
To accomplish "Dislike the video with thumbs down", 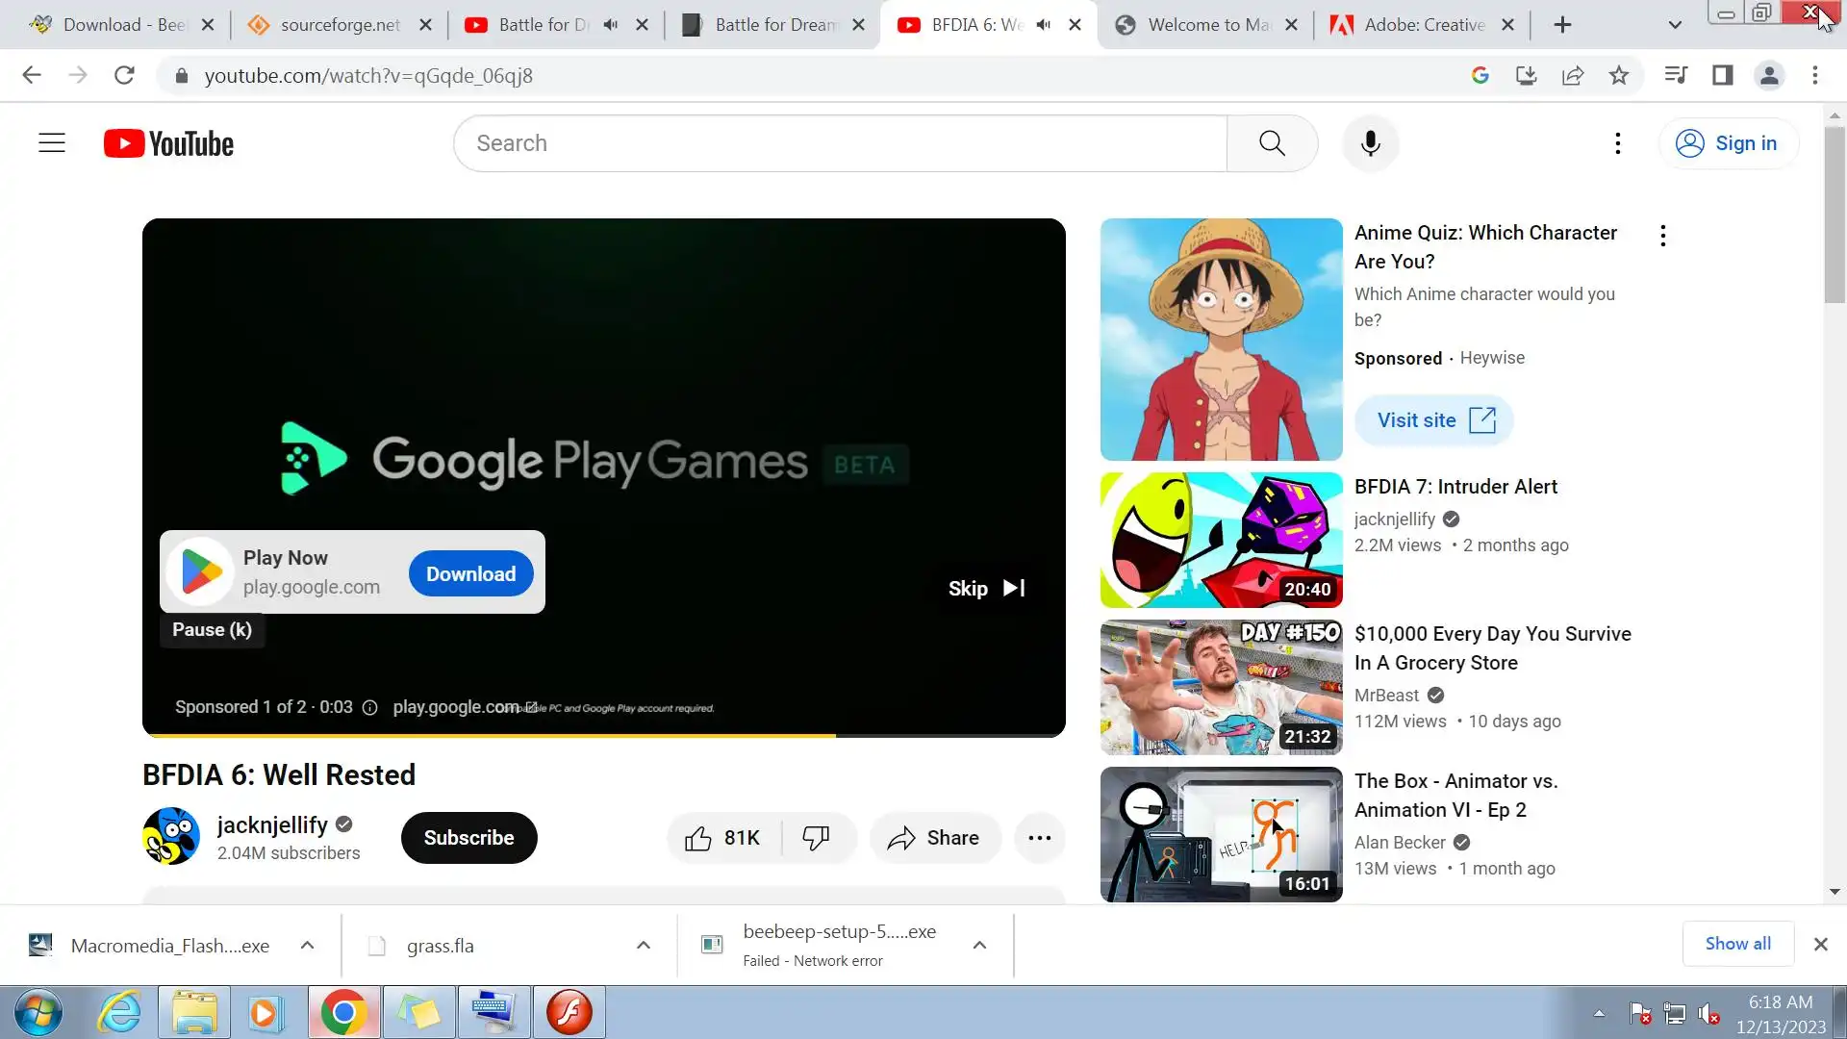I will point(816,838).
